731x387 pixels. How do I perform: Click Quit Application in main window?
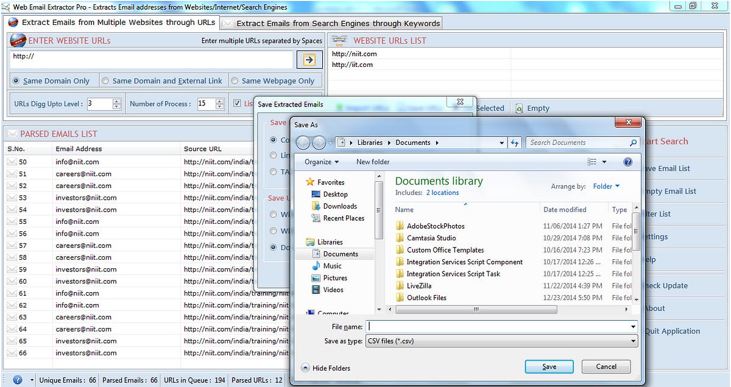(x=673, y=331)
